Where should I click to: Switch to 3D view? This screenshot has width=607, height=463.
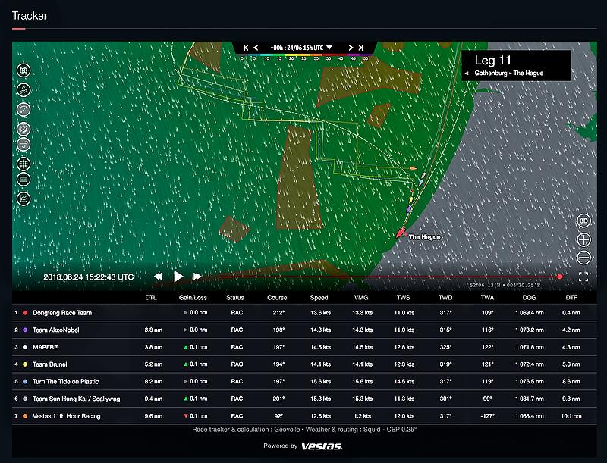[x=583, y=221]
